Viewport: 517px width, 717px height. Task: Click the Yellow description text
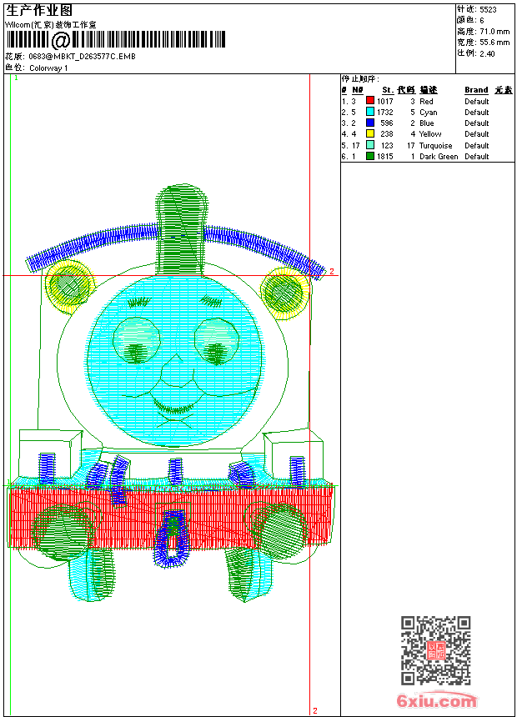(x=430, y=134)
